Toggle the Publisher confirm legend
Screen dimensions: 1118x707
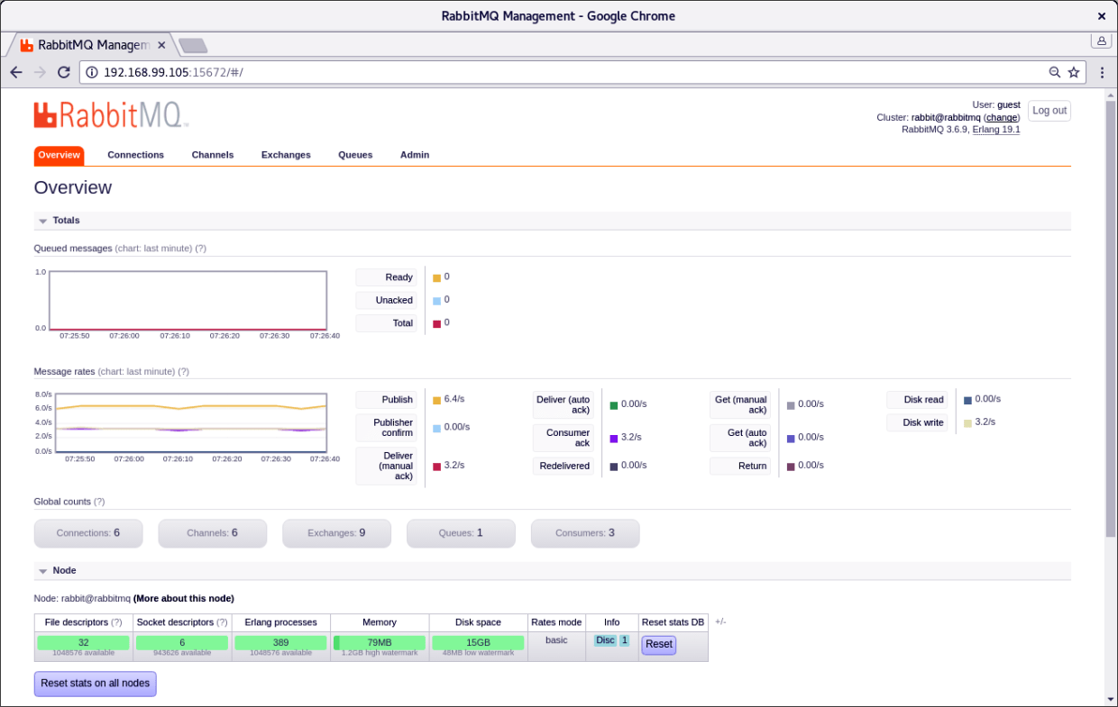386,428
